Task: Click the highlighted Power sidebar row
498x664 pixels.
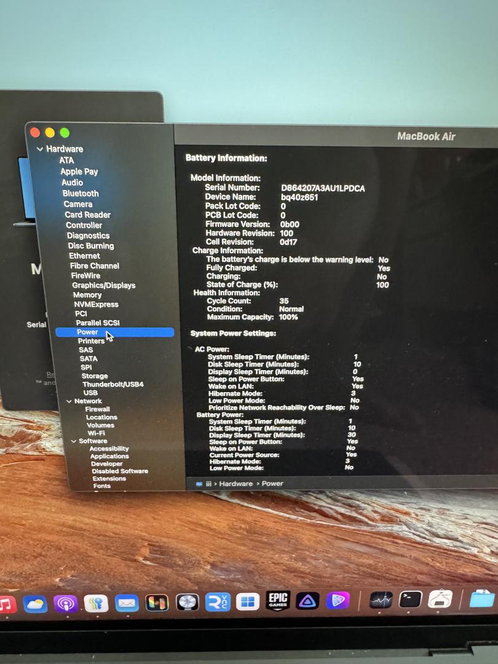Action: (115, 332)
